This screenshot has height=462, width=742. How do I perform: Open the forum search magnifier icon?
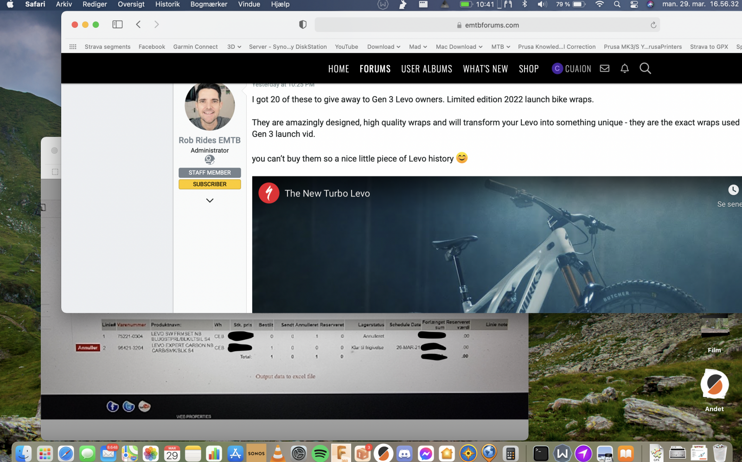pos(645,69)
